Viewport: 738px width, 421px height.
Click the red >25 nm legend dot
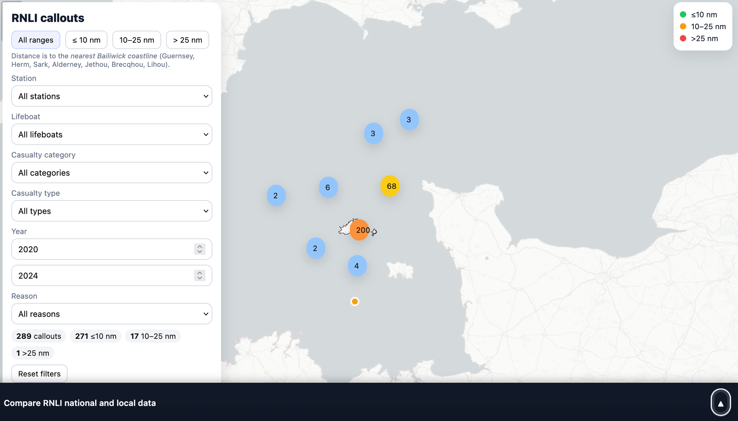(x=683, y=38)
